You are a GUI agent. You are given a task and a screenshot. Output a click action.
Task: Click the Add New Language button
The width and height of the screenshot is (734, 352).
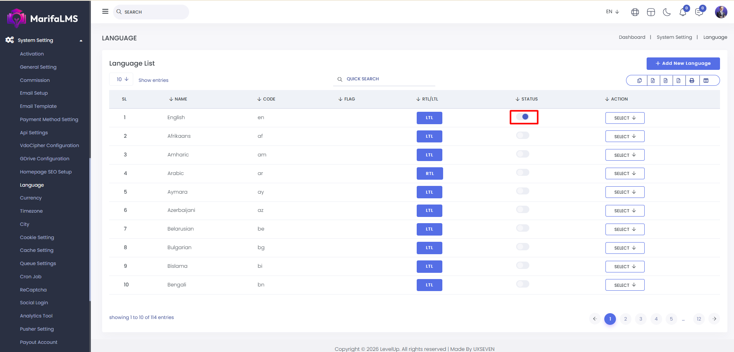pos(683,64)
